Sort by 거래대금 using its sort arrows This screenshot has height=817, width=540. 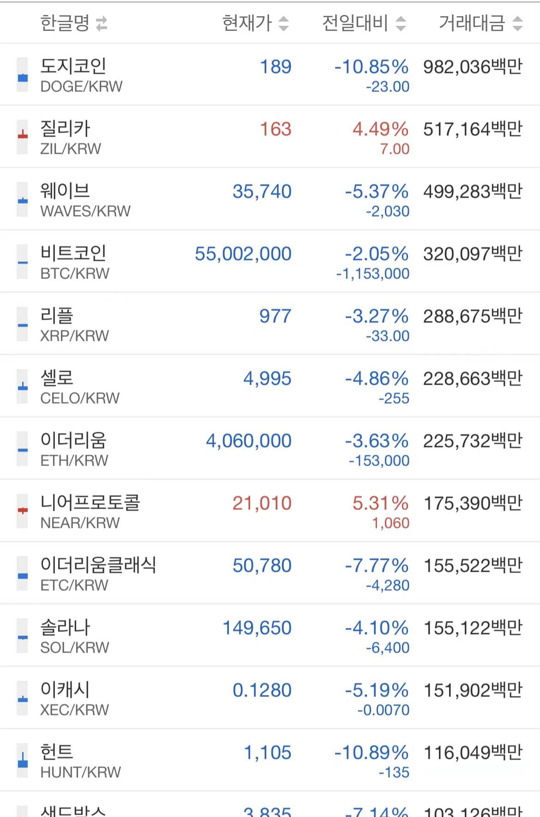tap(517, 24)
